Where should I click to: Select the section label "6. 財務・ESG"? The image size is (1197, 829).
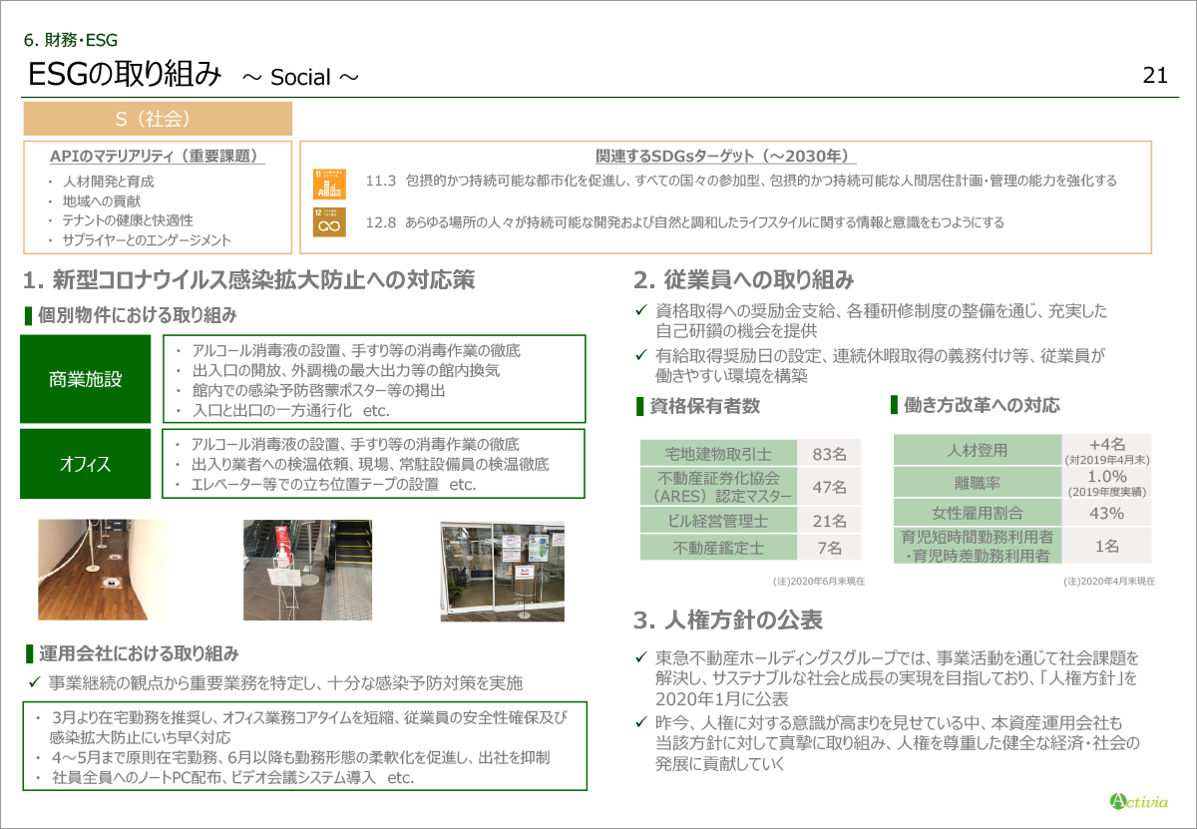71,41
